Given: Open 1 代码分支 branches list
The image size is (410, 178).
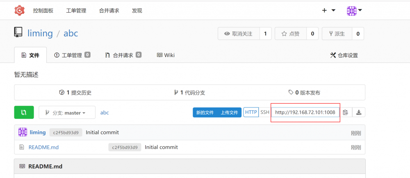Looking at the screenshot, I should coord(189,93).
